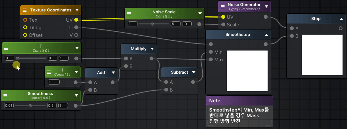Click Smoothness min field 0.01
The image size is (347, 129).
[x=9, y=105]
